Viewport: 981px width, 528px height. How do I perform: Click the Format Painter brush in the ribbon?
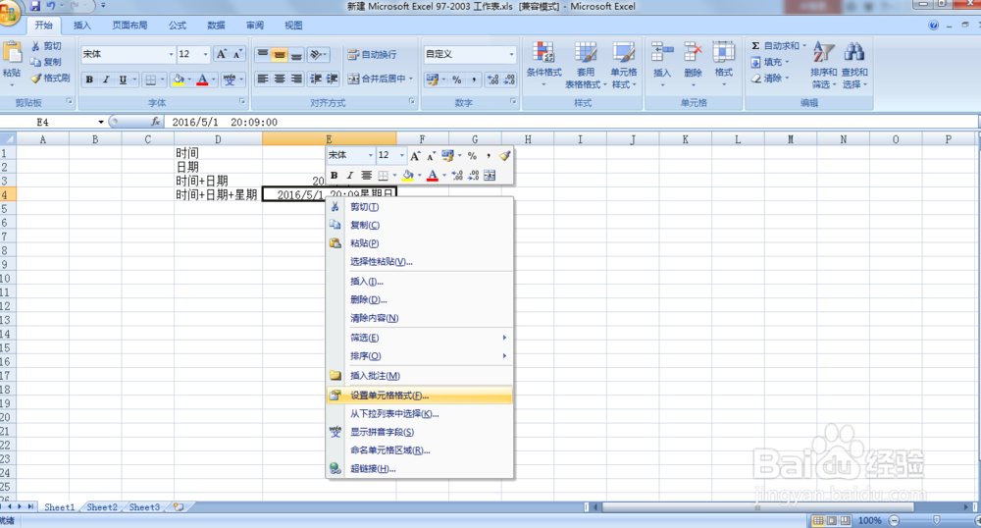point(35,79)
